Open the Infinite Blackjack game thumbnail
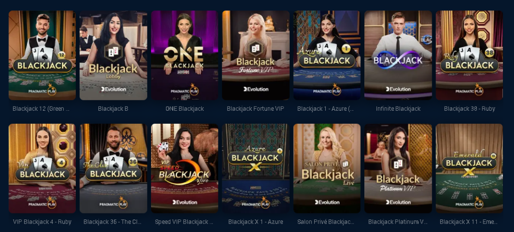Viewport: 514px width, 232px height. point(398,55)
